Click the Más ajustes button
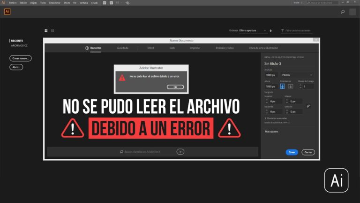The image size is (360, 203). [271, 132]
